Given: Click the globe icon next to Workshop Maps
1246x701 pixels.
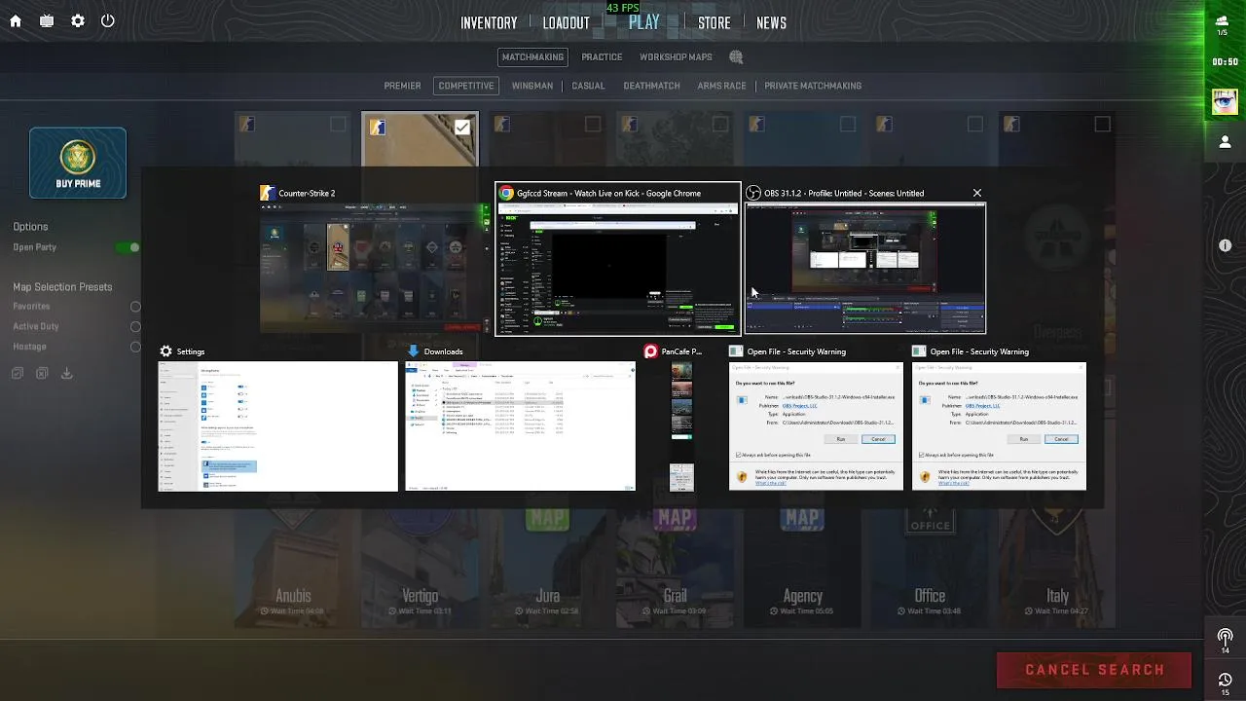Looking at the screenshot, I should (x=736, y=57).
